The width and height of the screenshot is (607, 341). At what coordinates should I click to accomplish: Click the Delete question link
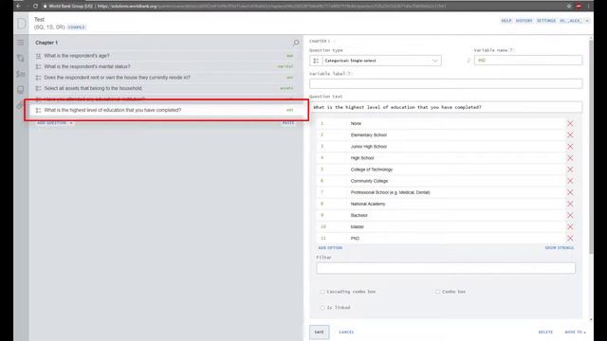pos(545,332)
